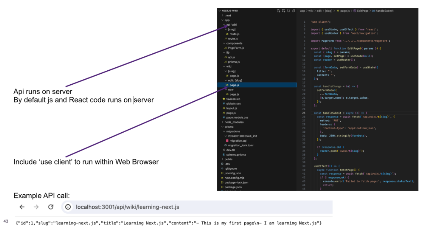429x230 pixels.
Task: Refresh the explorer file tree
Action: pyautogui.click(x=288, y=11)
